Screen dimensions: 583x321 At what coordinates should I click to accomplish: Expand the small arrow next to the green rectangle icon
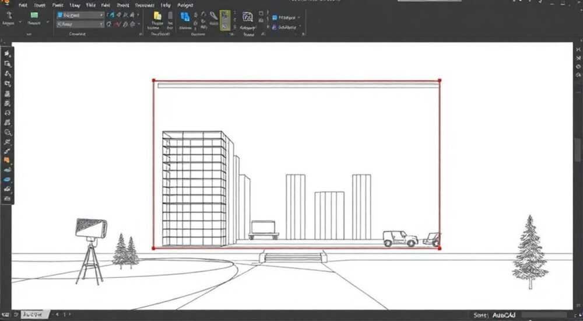click(48, 22)
